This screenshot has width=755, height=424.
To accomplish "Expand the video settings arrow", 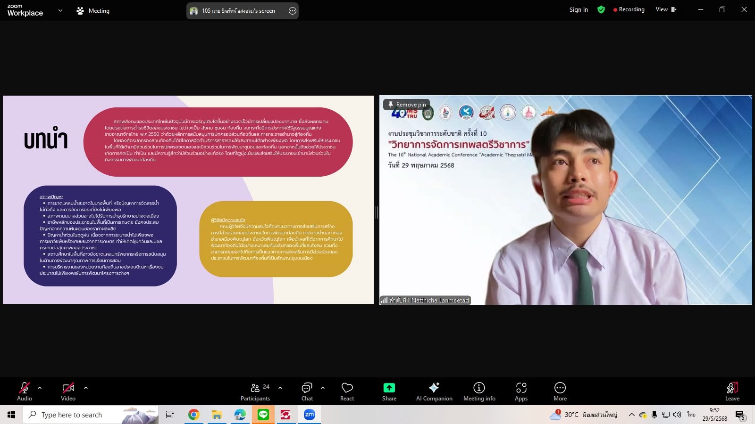I will [86, 388].
